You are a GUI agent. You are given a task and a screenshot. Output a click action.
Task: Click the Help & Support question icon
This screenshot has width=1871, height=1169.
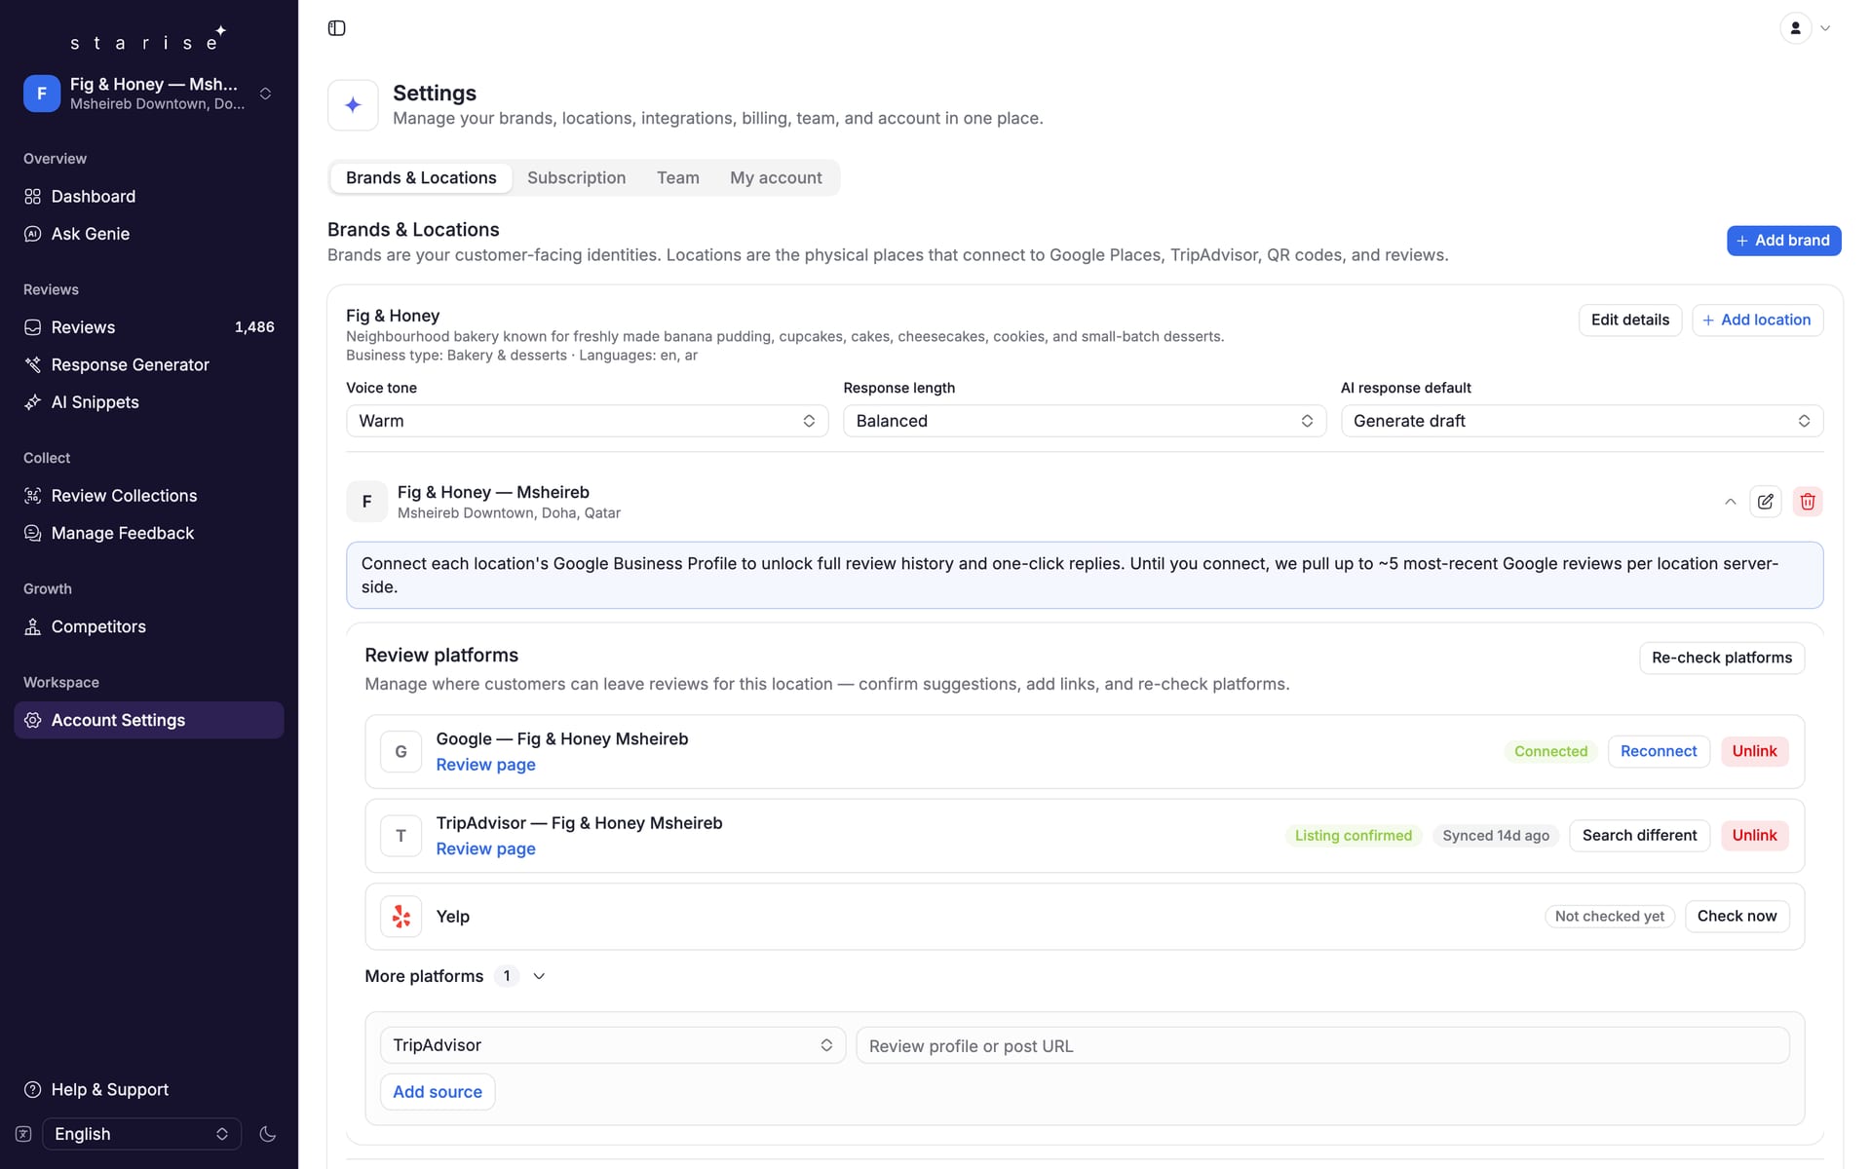[33, 1089]
